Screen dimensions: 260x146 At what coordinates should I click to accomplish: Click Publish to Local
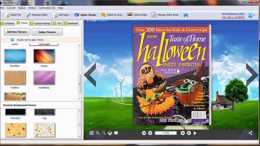coord(111,15)
